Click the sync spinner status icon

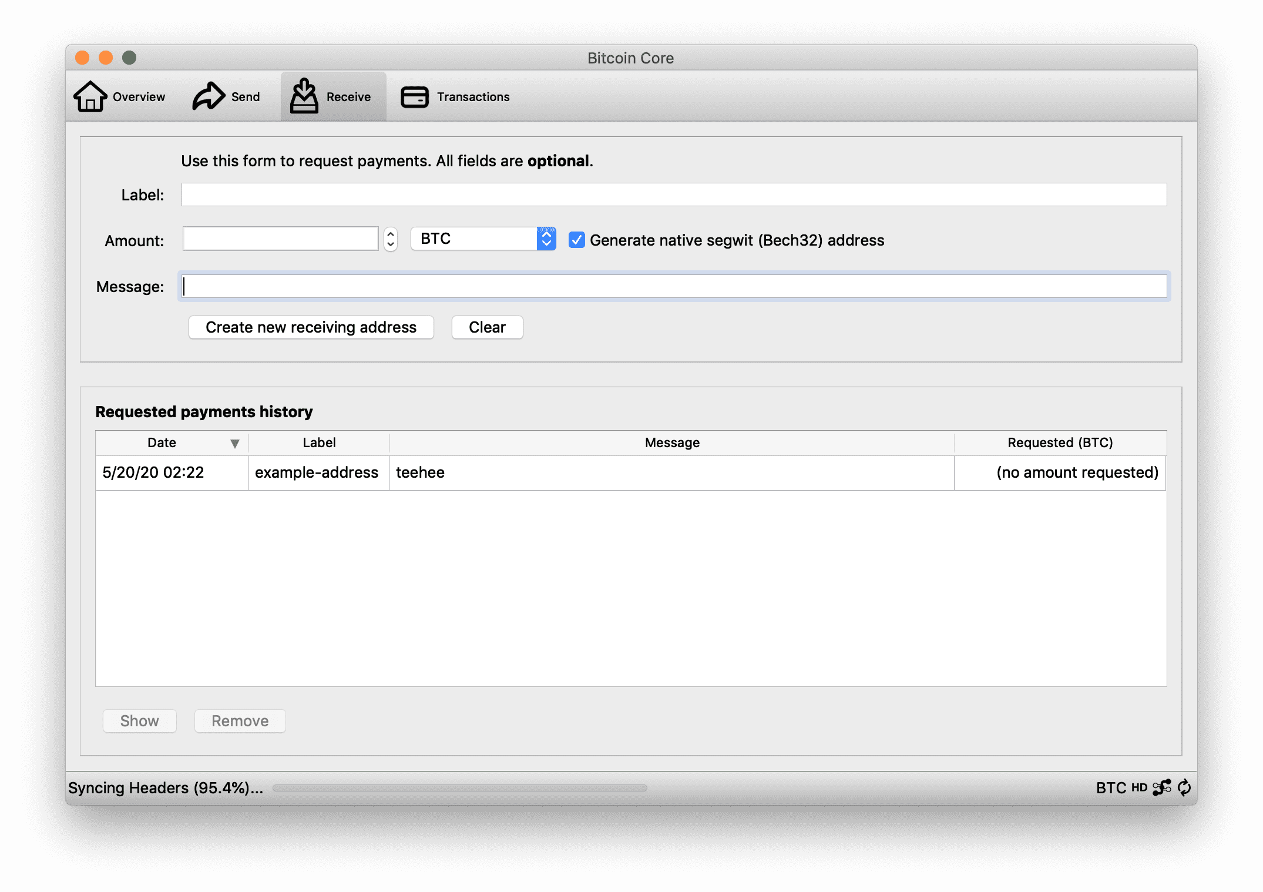(x=1184, y=787)
